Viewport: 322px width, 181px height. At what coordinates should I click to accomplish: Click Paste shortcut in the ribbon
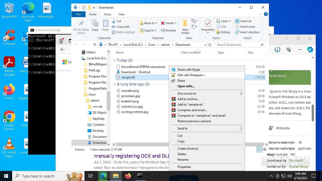pyautogui.click(x=123, y=32)
